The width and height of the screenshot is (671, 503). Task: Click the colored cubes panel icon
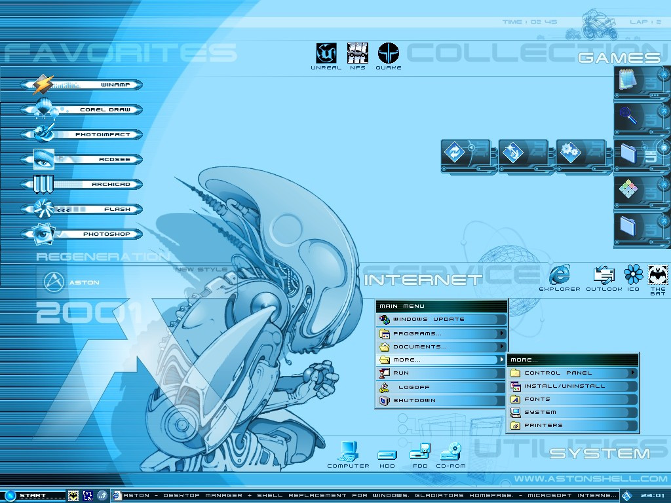(628, 189)
